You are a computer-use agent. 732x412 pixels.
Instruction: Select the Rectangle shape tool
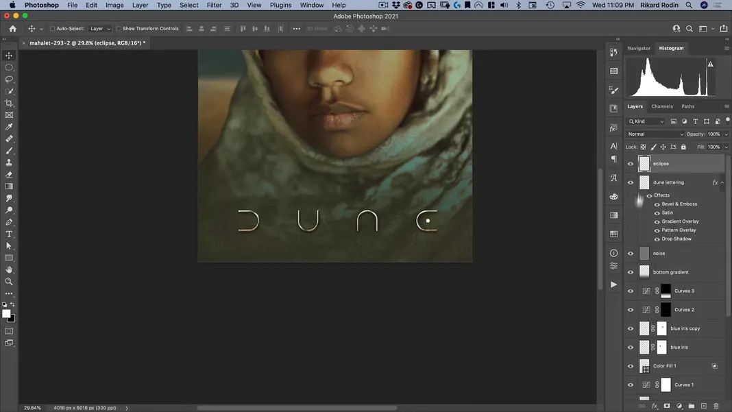pos(9,258)
